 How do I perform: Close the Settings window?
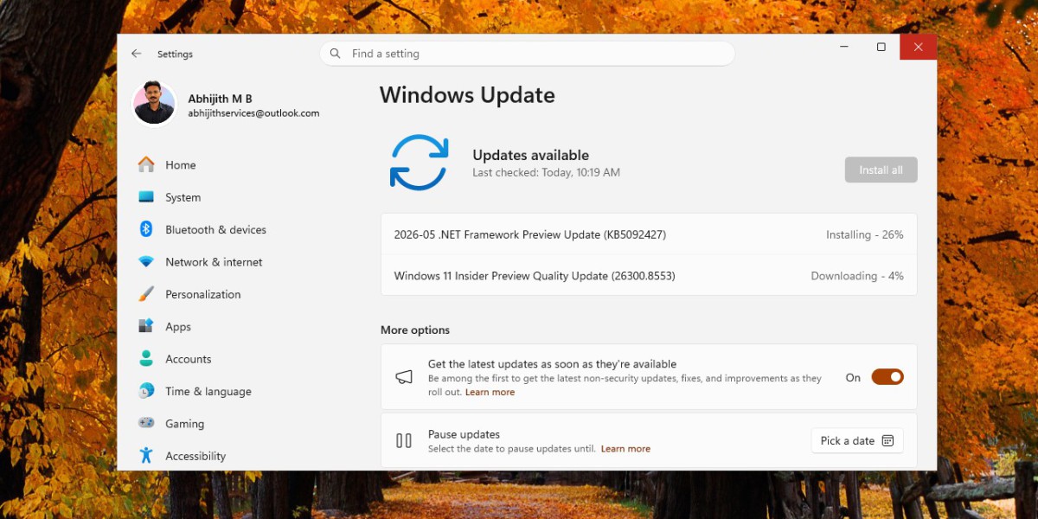(x=918, y=47)
